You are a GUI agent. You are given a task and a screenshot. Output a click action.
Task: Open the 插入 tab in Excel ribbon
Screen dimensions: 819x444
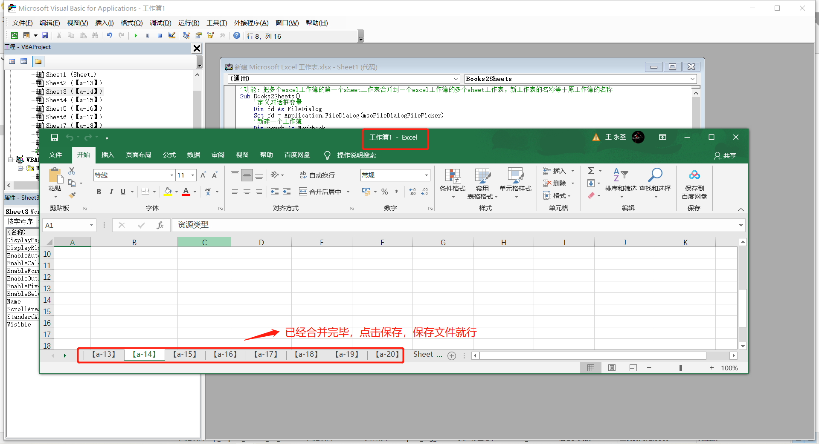107,155
